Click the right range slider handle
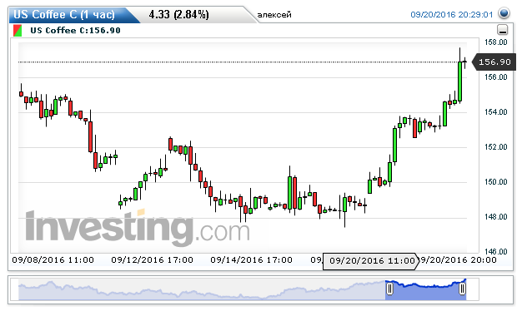Image resolution: width=522 pixels, height=311 pixels. [x=462, y=289]
